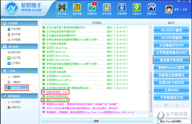Click the log output scrollbar thumb
The height and width of the screenshot is (124, 192).
[x=150, y=92]
